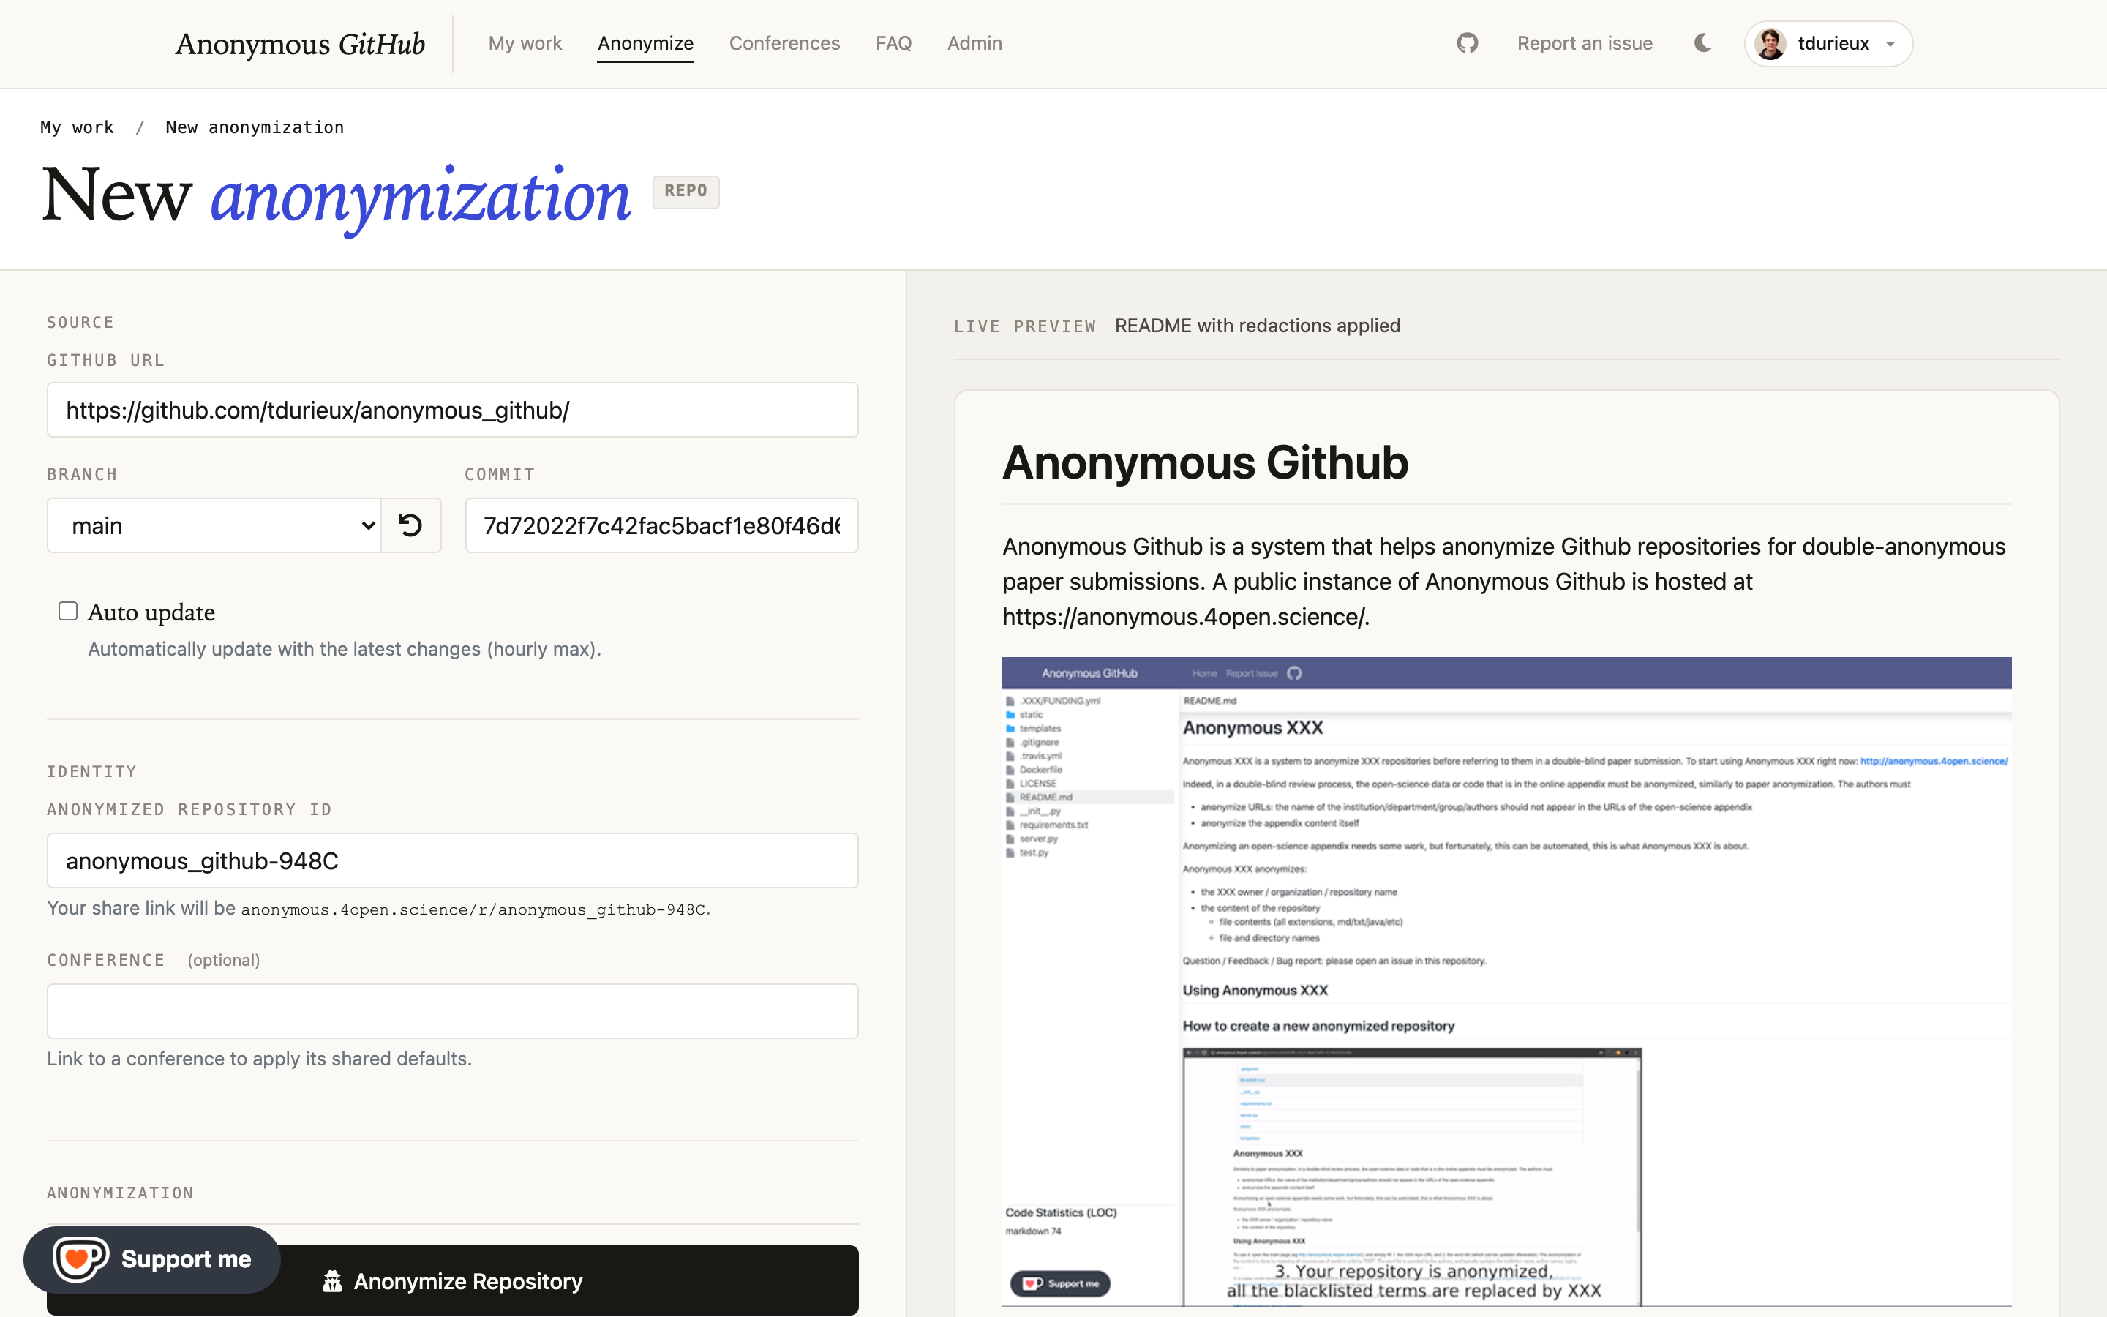Image resolution: width=2107 pixels, height=1317 pixels.
Task: Focus the Conference optional input field
Action: click(453, 1010)
